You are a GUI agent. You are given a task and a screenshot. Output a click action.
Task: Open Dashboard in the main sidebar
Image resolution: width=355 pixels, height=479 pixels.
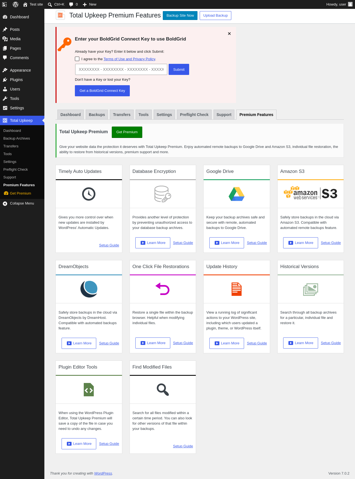(x=22, y=17)
